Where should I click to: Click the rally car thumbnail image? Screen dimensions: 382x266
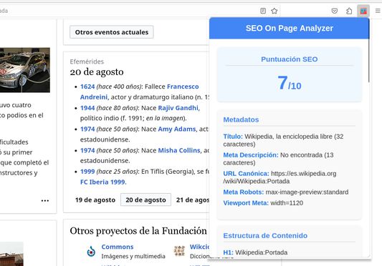[x=25, y=70]
